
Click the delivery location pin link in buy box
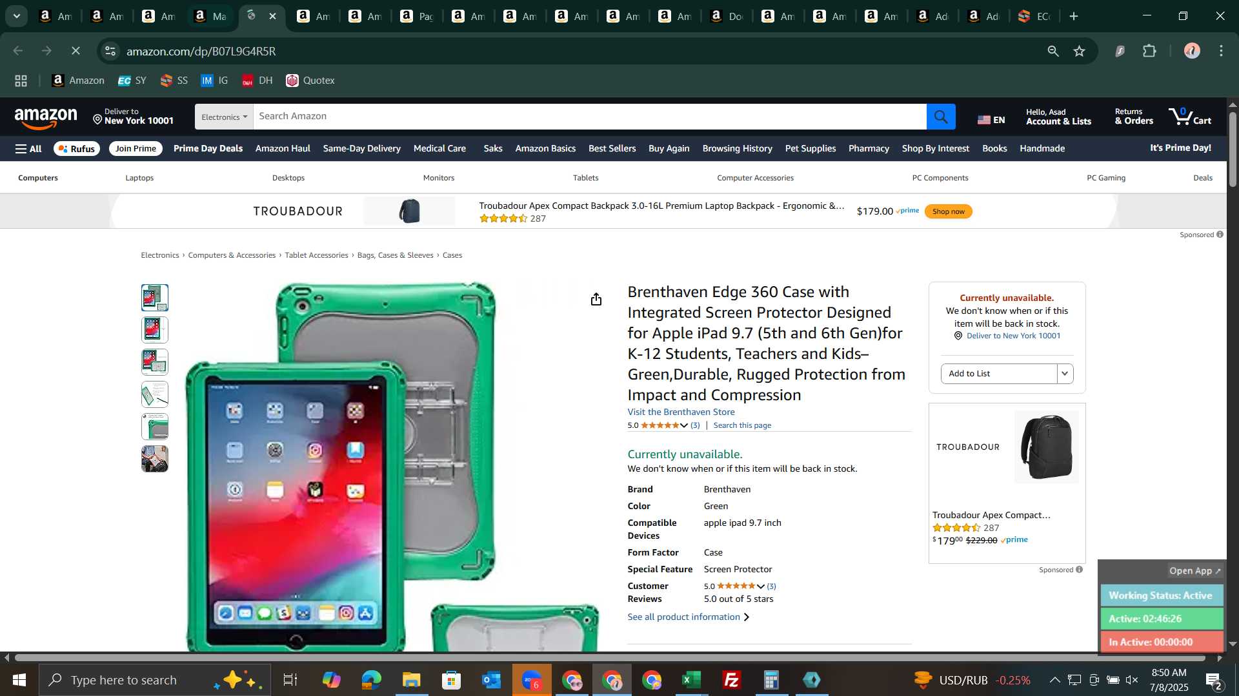[x=1007, y=336]
